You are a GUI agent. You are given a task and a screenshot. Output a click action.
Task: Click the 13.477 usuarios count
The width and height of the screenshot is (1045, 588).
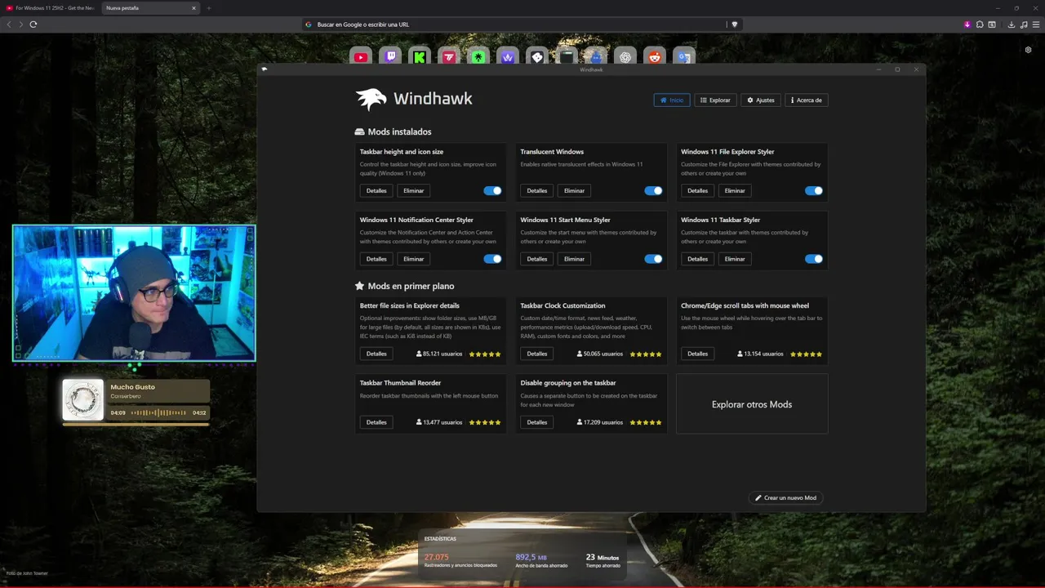coord(439,422)
